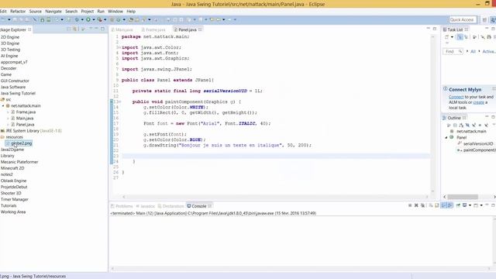This screenshot has width=496, height=279.
Task: Click the Terminate square icon in console
Action: click(410, 205)
